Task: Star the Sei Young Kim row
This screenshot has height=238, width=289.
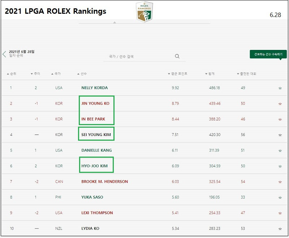Action: (280, 135)
